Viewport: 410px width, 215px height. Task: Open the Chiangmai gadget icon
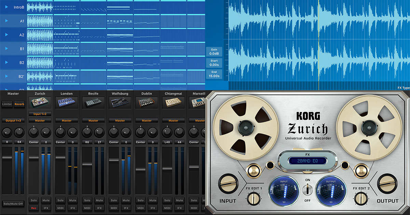pos(173,102)
